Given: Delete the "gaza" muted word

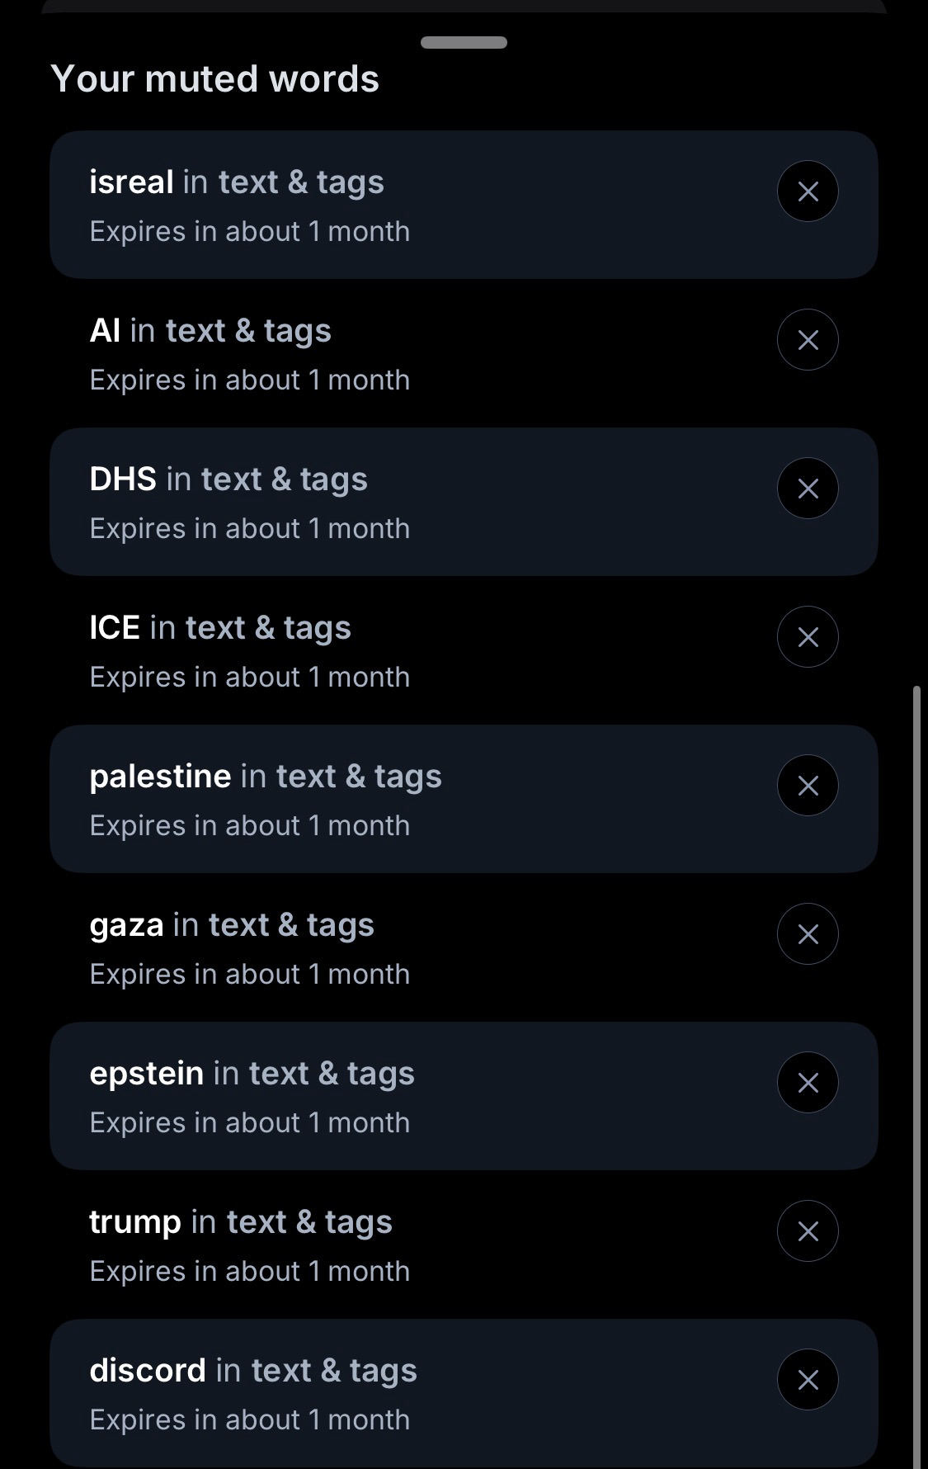Looking at the screenshot, I should (x=808, y=934).
